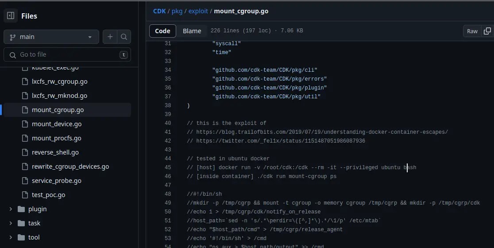Select mount_cgroup.go in the file tree
This screenshot has width=494, height=248.
[67, 110]
